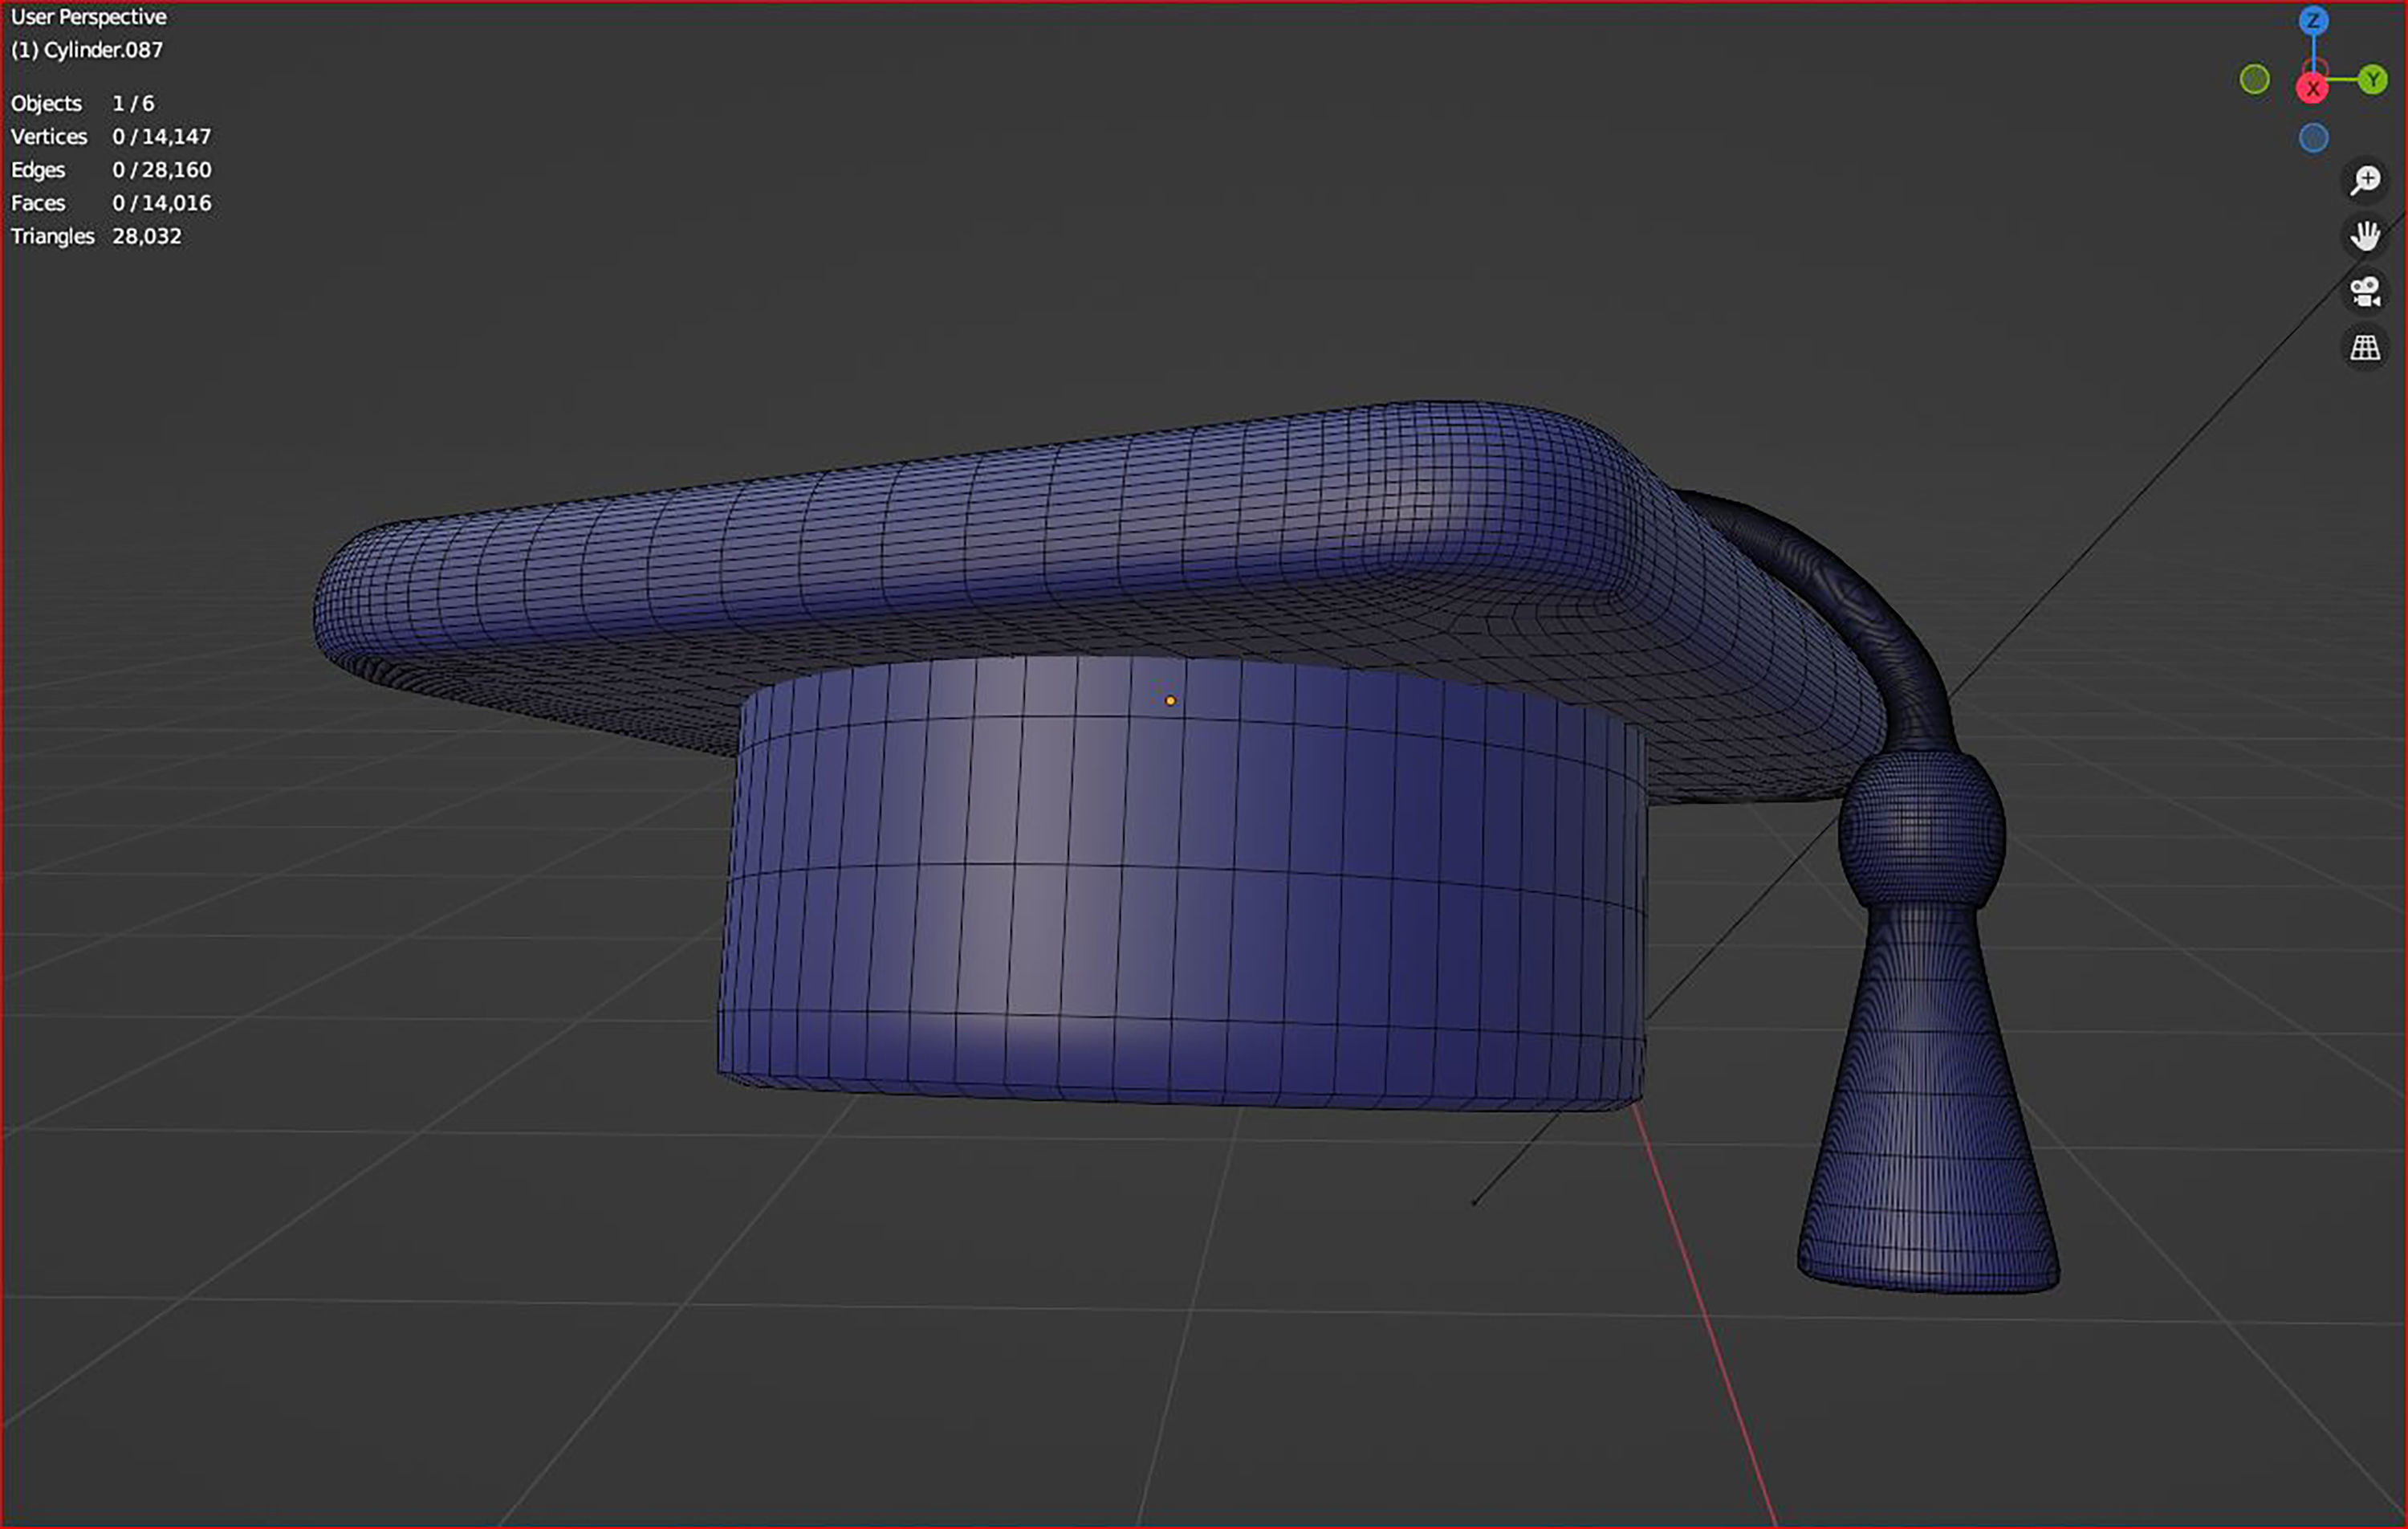This screenshot has height=1529, width=2408.
Task: Click the Objects 1/6 statistic text
Action: [80, 103]
